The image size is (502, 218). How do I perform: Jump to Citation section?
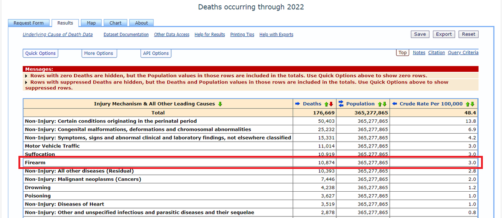pos(436,53)
